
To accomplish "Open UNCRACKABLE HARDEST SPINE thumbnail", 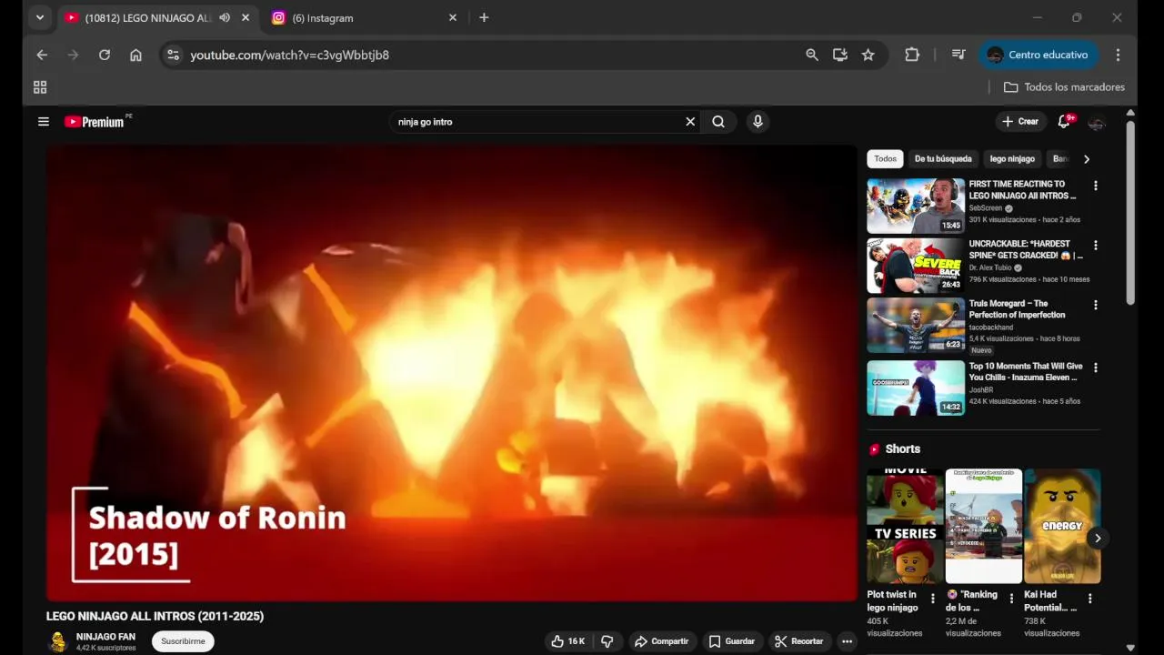I will coord(916,266).
